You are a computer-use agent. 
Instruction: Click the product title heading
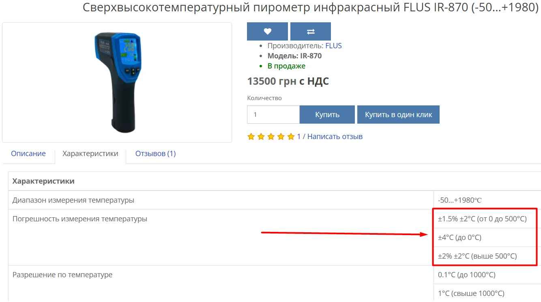tap(310, 7)
